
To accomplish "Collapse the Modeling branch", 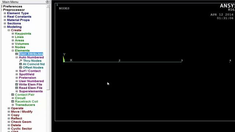I will (x=5, y=27).
